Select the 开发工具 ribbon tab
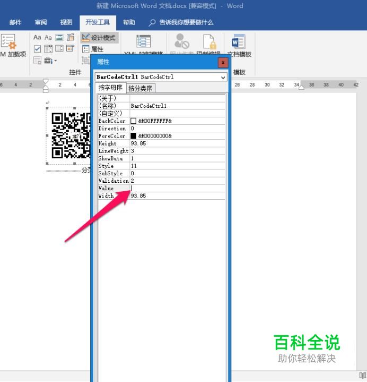The width and height of the screenshot is (367, 382). coord(98,22)
